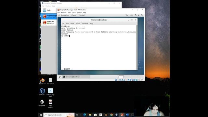Click power icon in GNOME top bar
208x117 pixels.
pos(142,15)
